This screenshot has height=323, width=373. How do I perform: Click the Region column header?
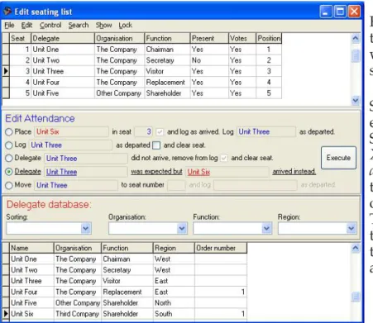tap(174, 248)
